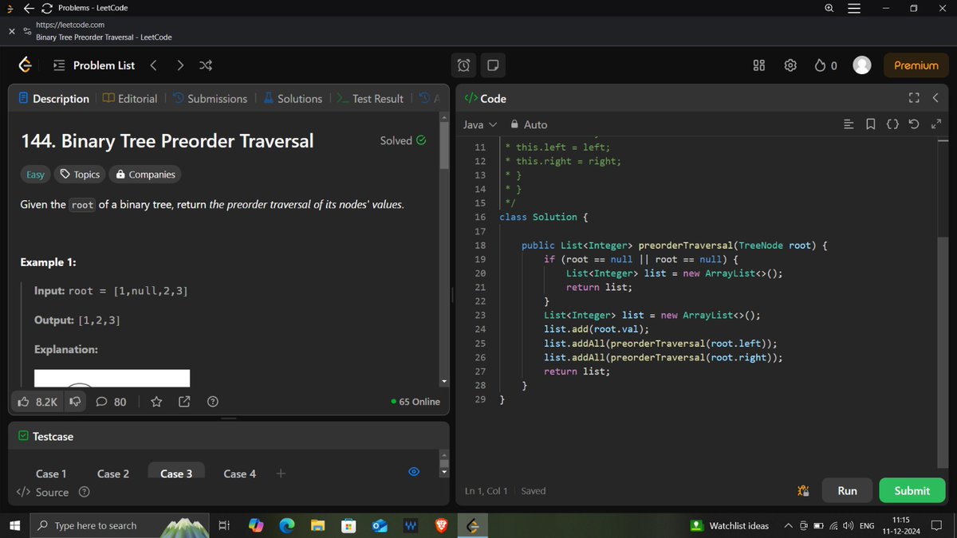Click the browser zoom magnifier icon

tap(829, 8)
